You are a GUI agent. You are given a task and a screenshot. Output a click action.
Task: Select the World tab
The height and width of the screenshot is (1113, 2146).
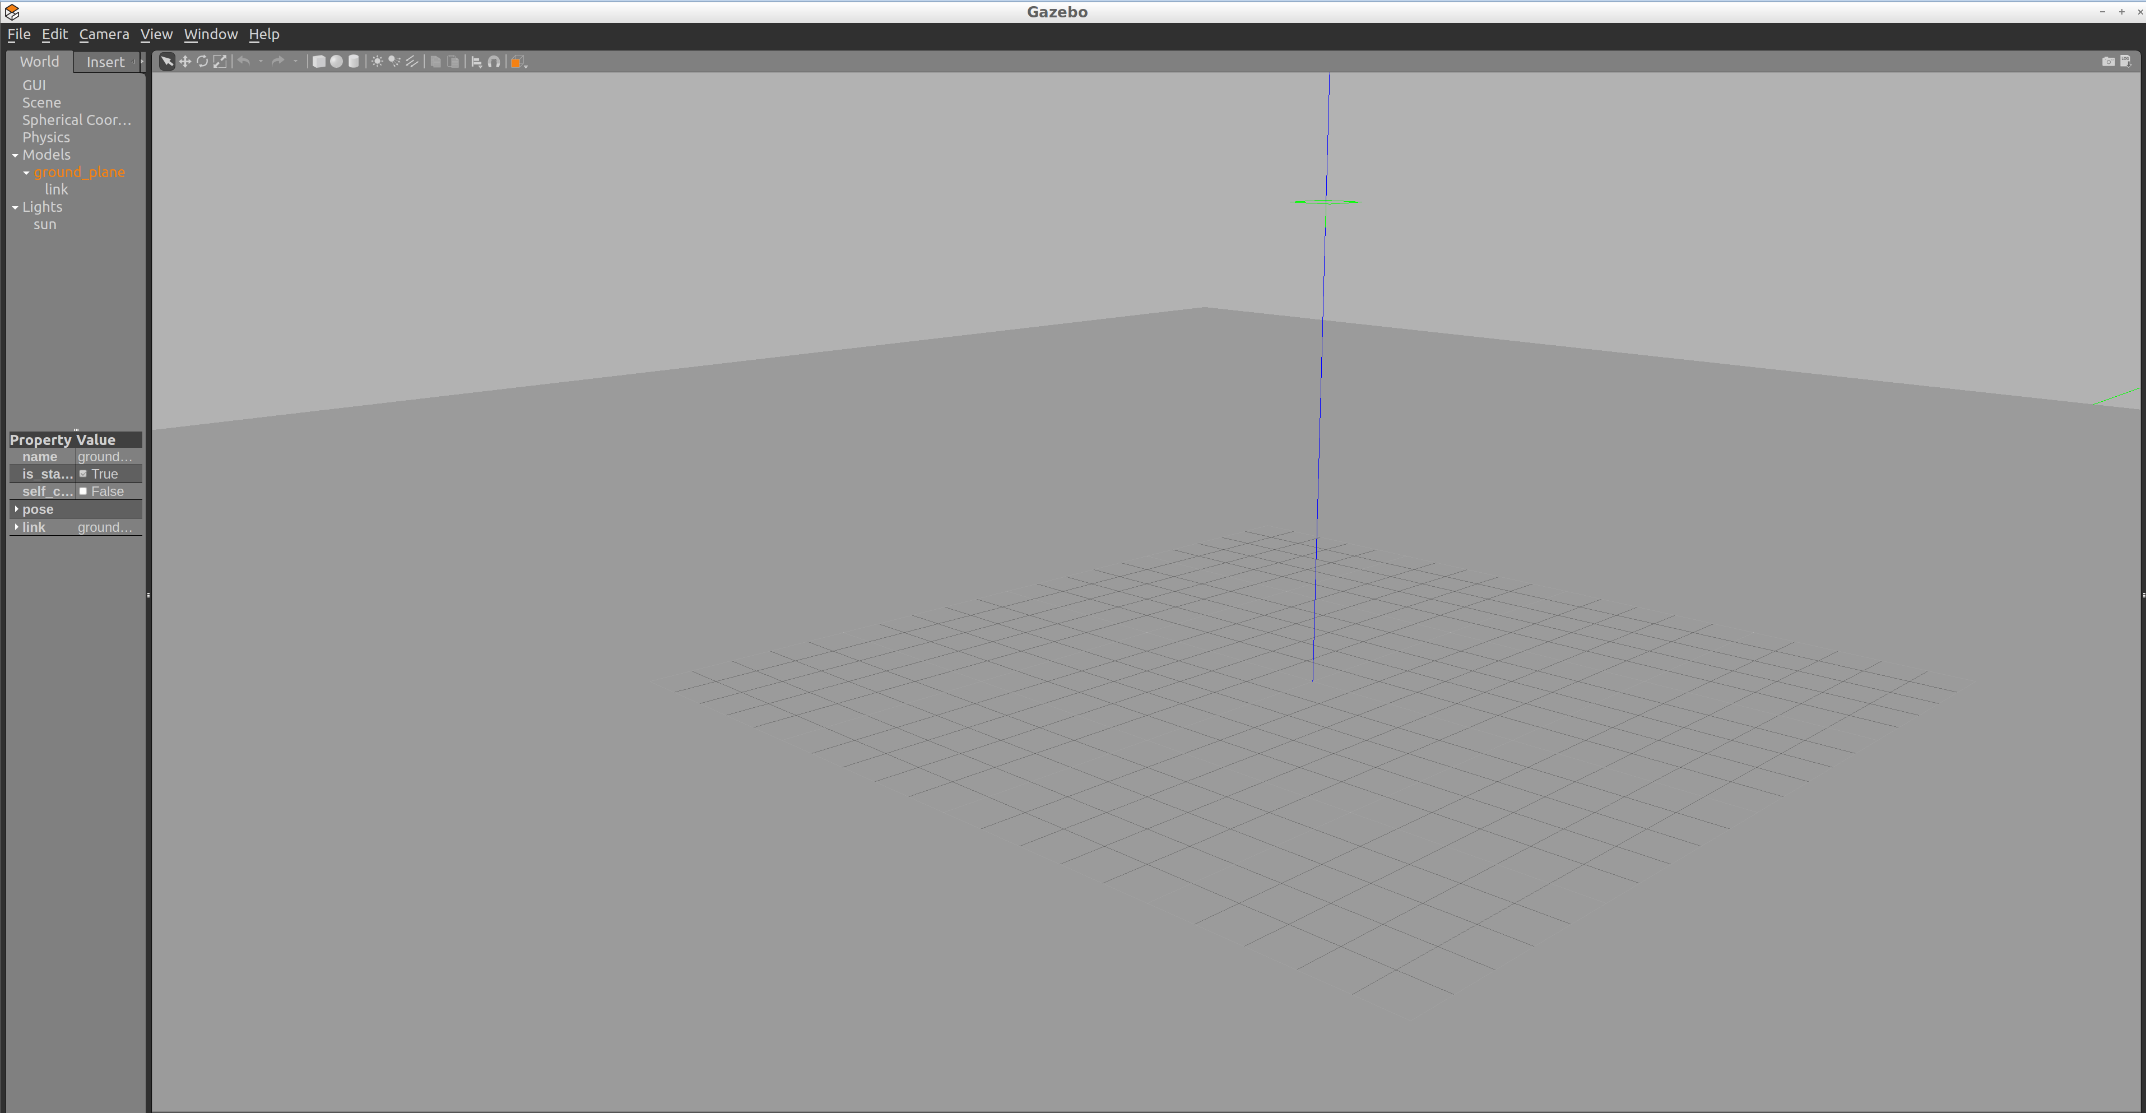pos(38,61)
